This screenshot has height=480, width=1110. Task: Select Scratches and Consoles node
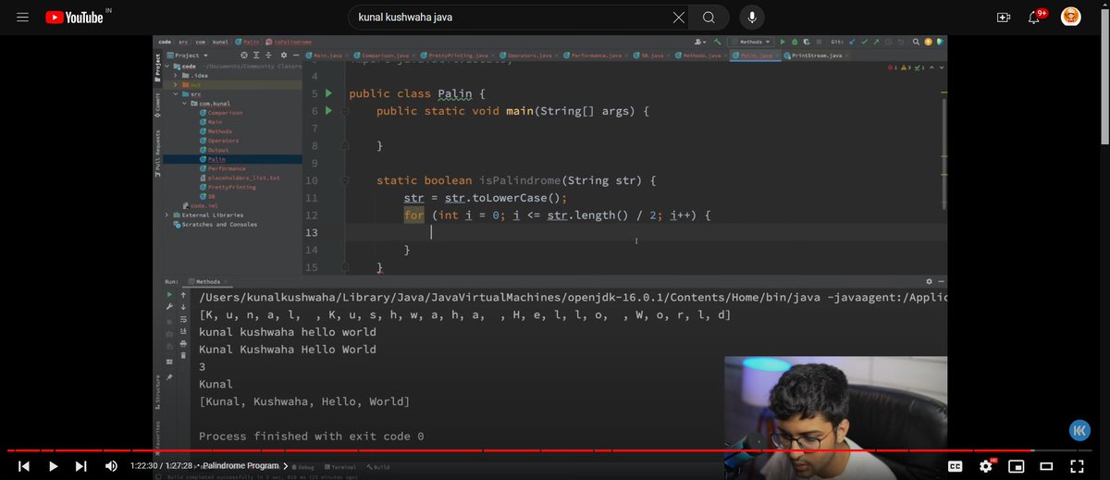tap(216, 224)
